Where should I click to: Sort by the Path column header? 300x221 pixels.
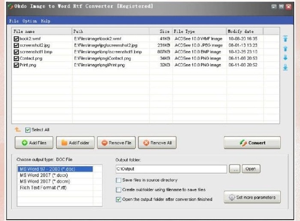[x=111, y=31]
